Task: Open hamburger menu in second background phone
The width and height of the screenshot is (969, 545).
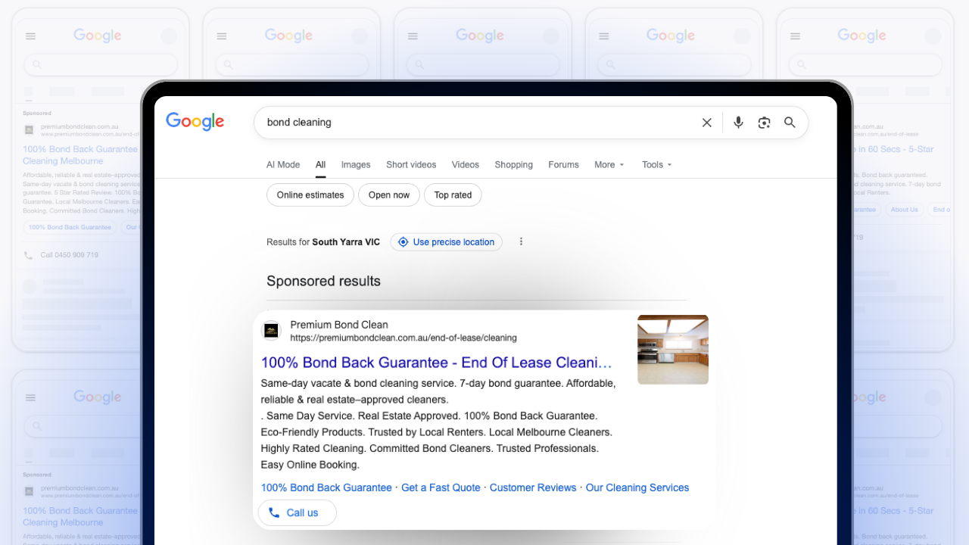Action: pos(221,36)
